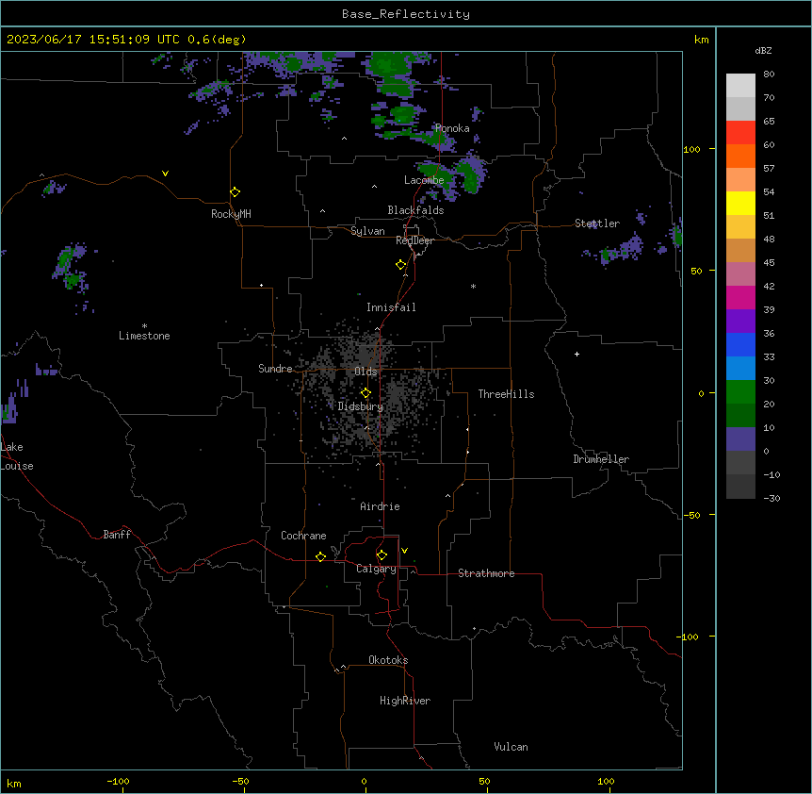Screen dimensions: 812x794
Task: Click the purple 39-36 dBZ legend swatch
Action: click(740, 322)
